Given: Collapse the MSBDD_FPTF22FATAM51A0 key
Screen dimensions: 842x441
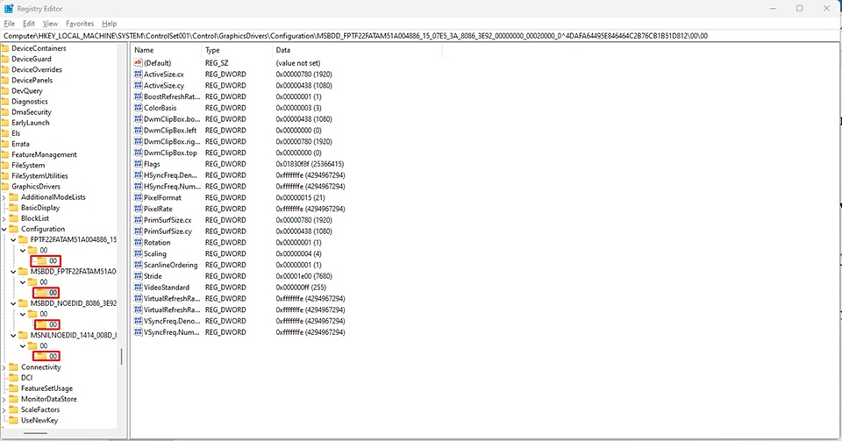Looking at the screenshot, I should point(13,272).
